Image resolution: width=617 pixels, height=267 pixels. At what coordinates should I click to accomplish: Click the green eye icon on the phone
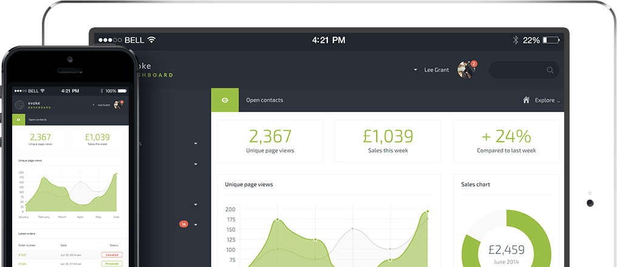pos(18,120)
